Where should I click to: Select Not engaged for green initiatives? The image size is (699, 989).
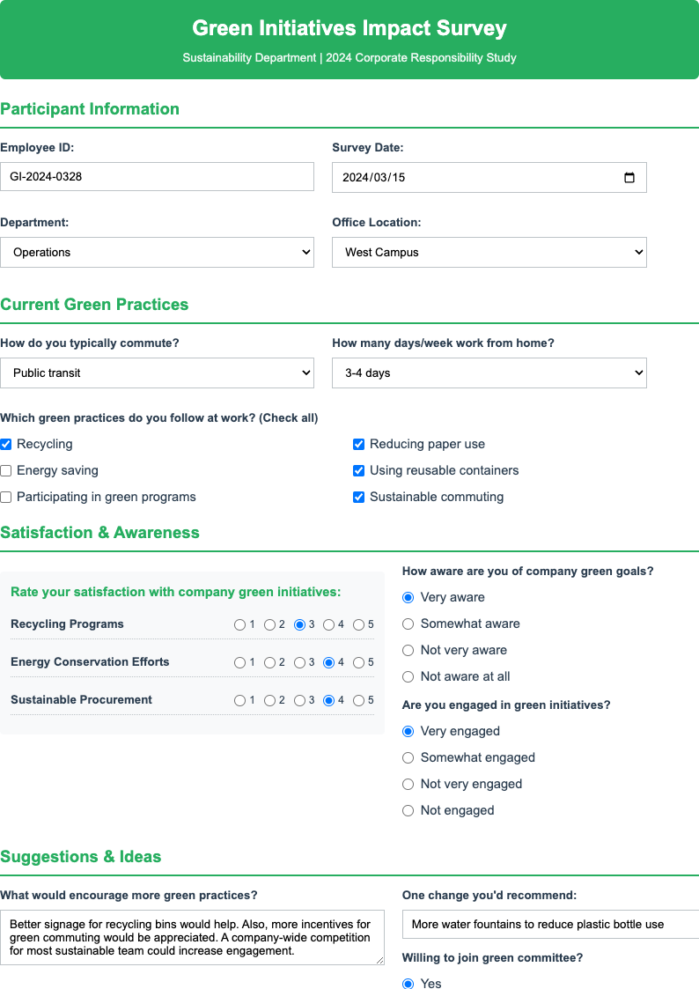tap(408, 810)
